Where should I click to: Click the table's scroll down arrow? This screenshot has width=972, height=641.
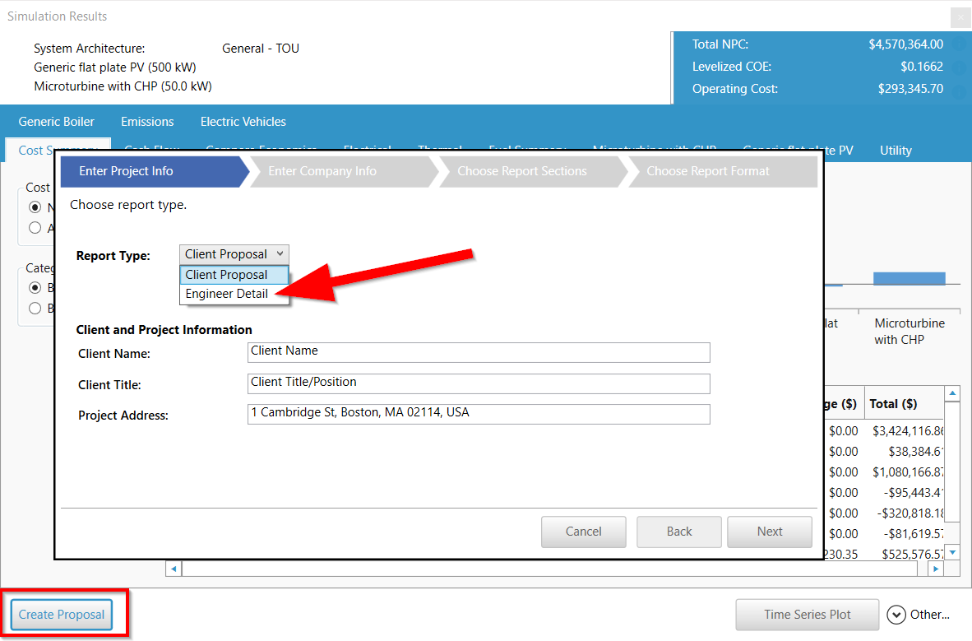tap(951, 552)
